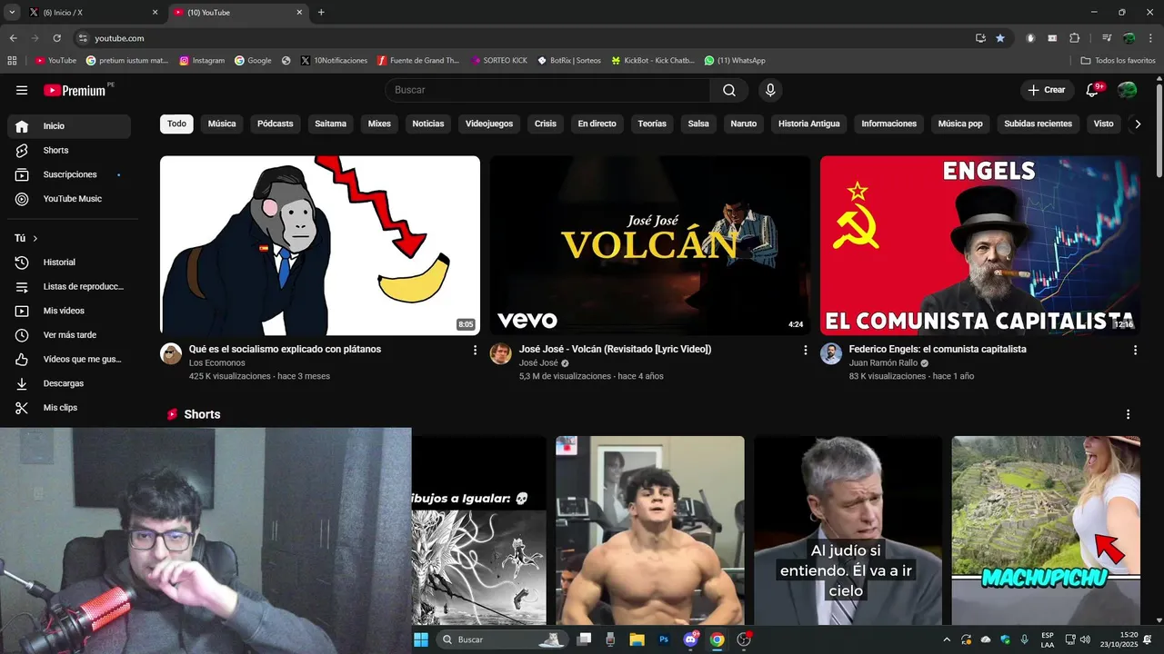Viewport: 1164px width, 654px height.
Task: Click the search magnifier button
Action: (729, 90)
